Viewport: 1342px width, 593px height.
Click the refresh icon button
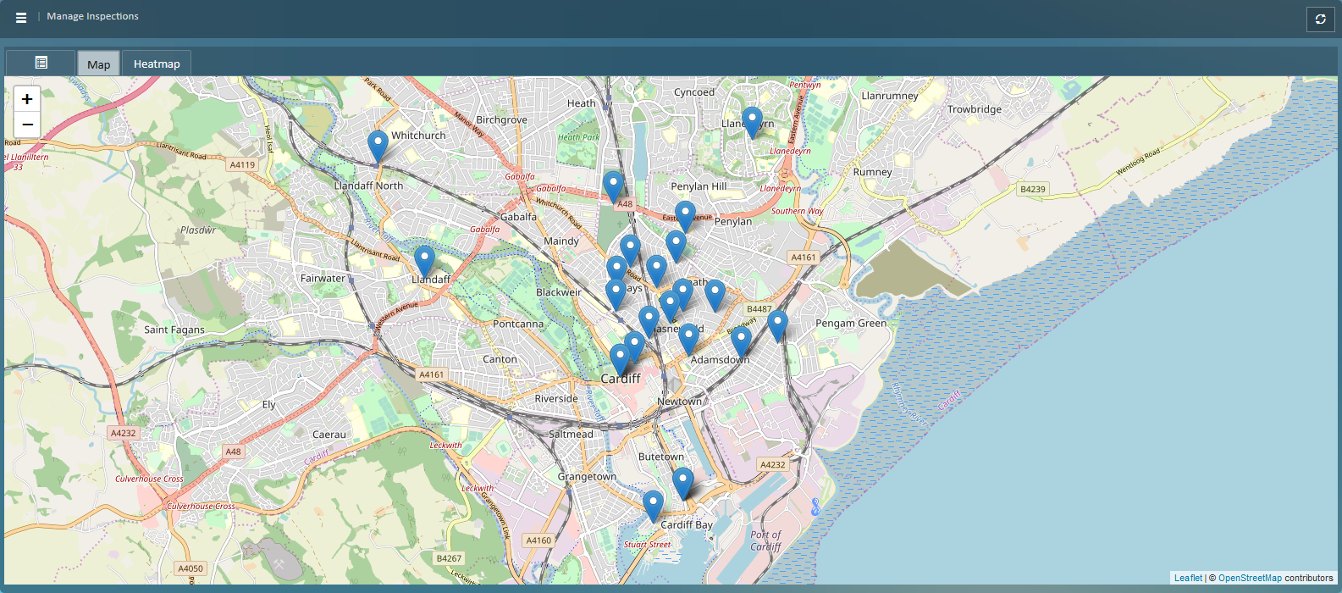coord(1320,19)
